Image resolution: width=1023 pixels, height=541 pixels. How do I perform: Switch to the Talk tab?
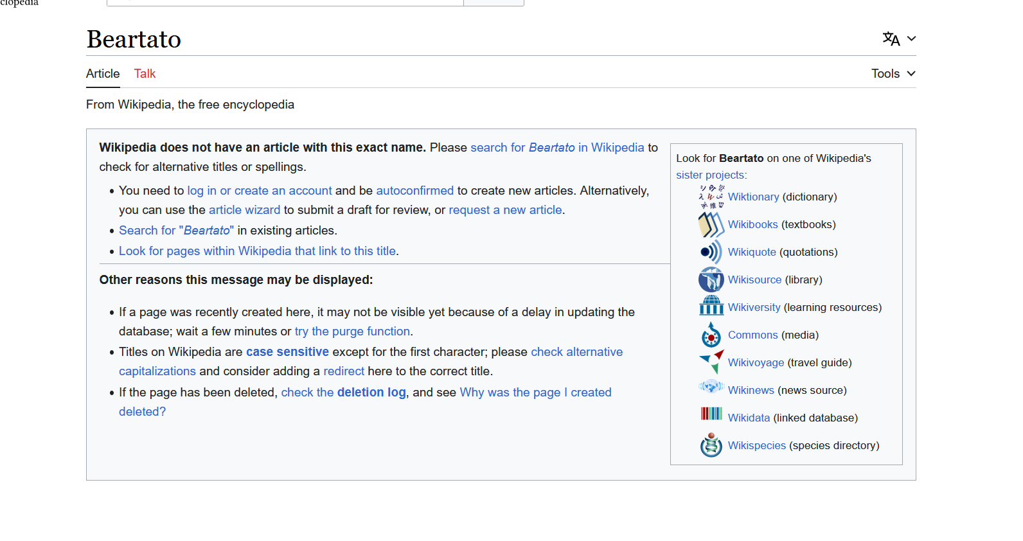145,73
